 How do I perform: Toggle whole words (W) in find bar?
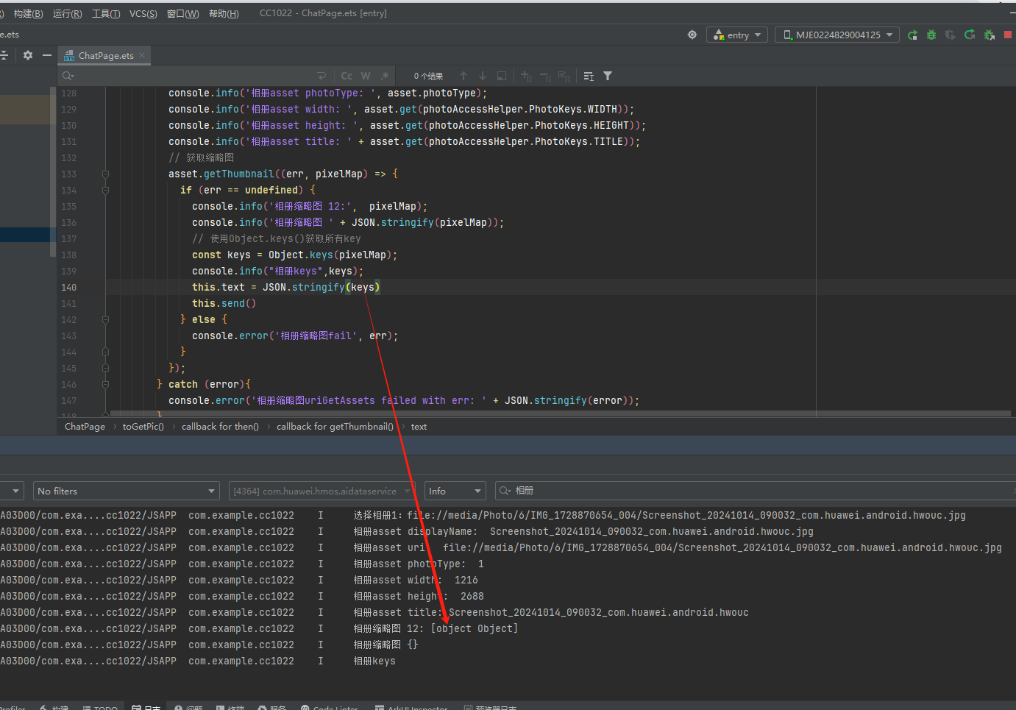[x=366, y=76]
